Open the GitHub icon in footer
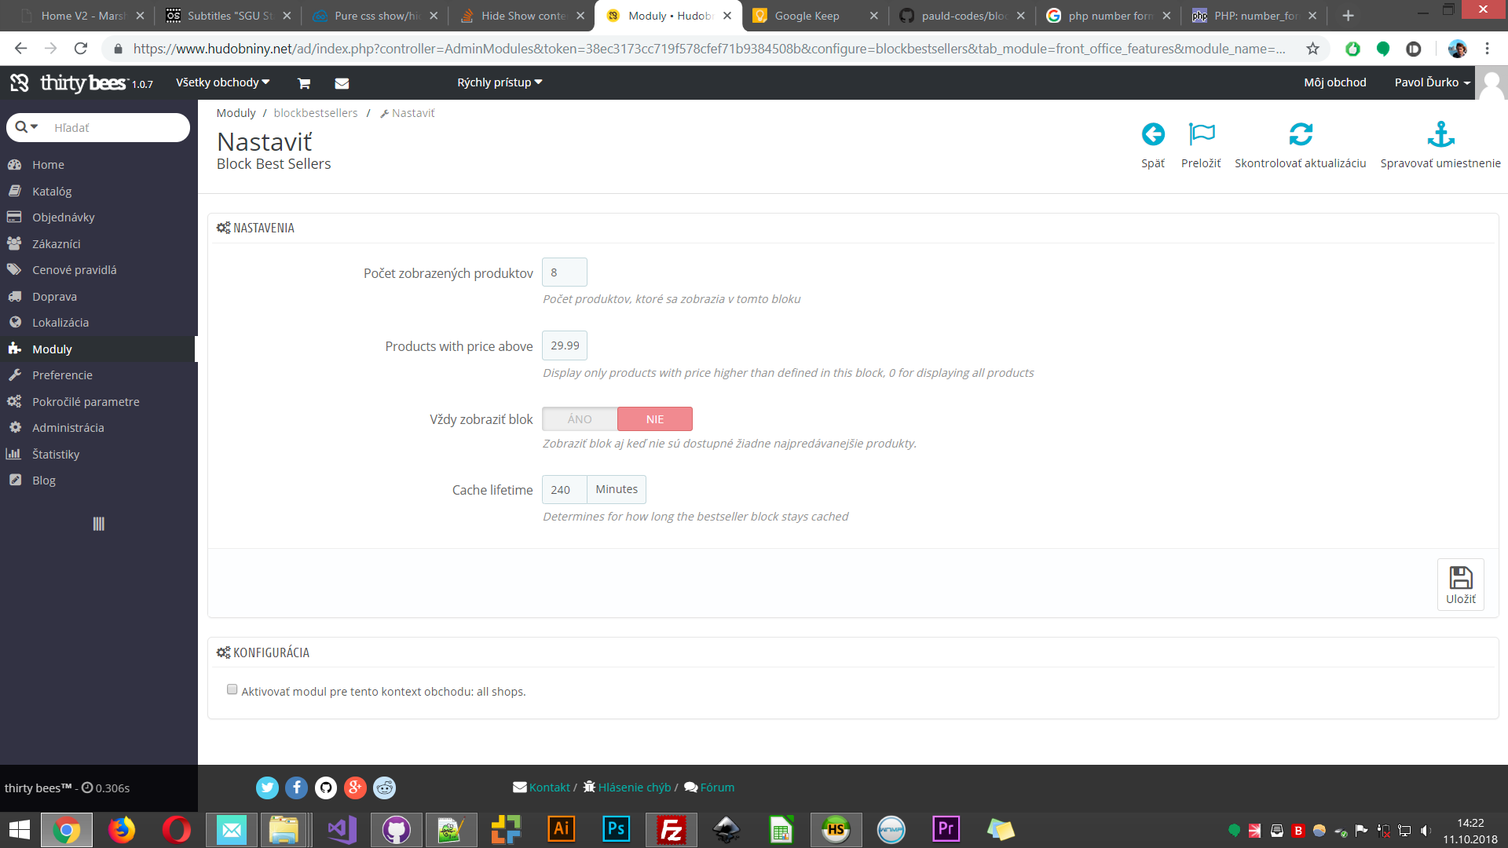Viewport: 1508px width, 848px height. click(x=326, y=788)
